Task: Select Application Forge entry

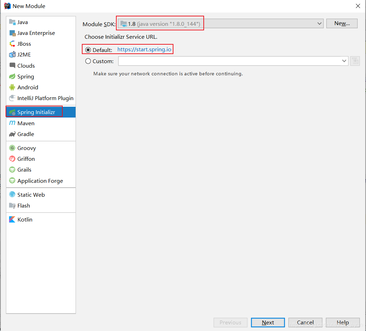Action: (41, 181)
